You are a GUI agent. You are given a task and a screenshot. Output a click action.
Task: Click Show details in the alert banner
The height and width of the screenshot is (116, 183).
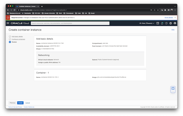tap(169, 18)
